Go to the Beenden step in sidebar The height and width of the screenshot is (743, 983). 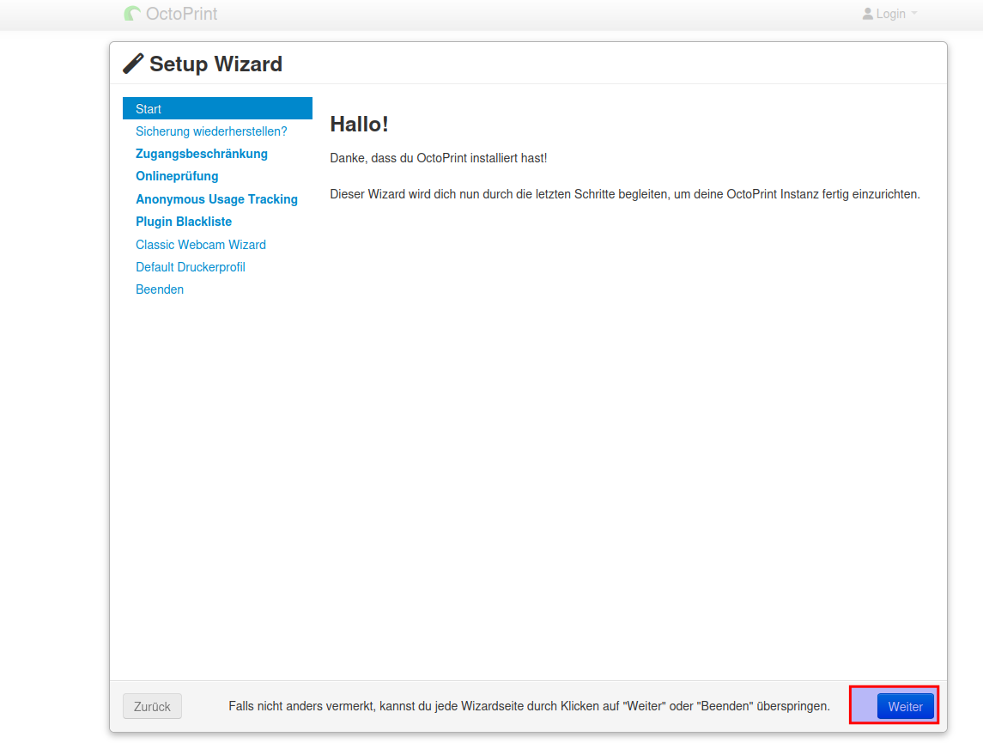coord(160,289)
